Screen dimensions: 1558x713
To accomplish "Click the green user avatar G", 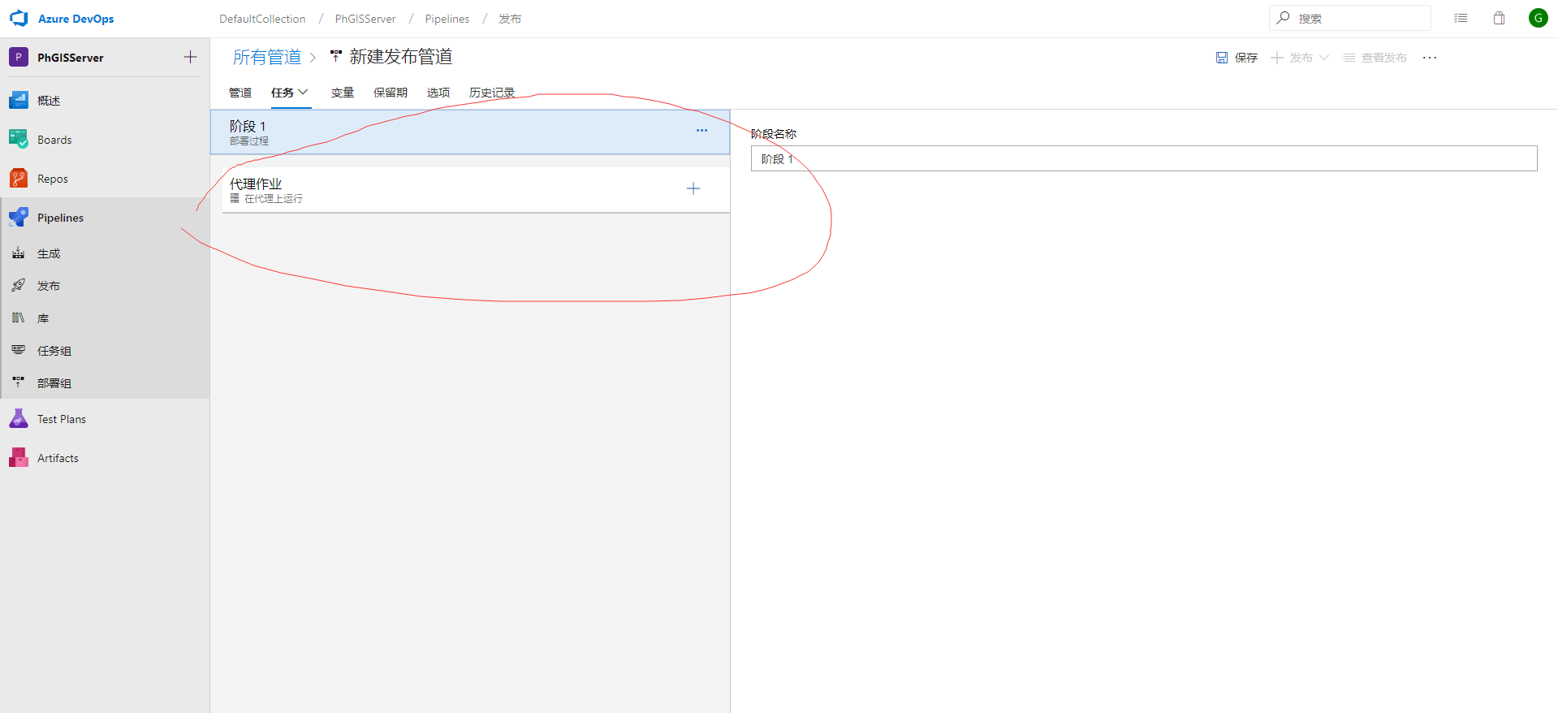I will tap(1538, 18).
